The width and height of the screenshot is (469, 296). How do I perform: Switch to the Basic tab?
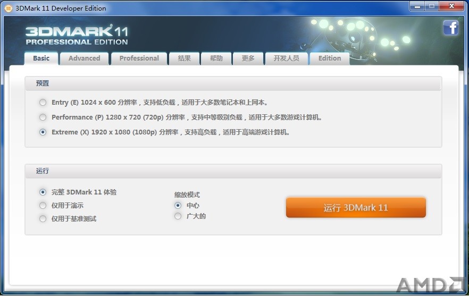(x=41, y=58)
